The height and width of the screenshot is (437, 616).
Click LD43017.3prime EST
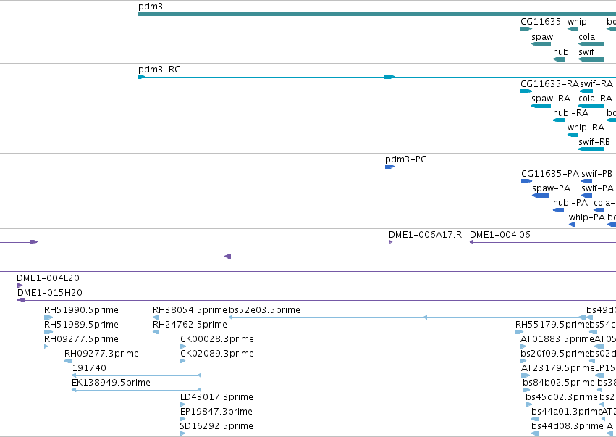182,404
